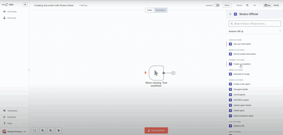Viewport: 283px width, 135px height.
Task: Open Variables in the sidebar
Action: point(12,117)
